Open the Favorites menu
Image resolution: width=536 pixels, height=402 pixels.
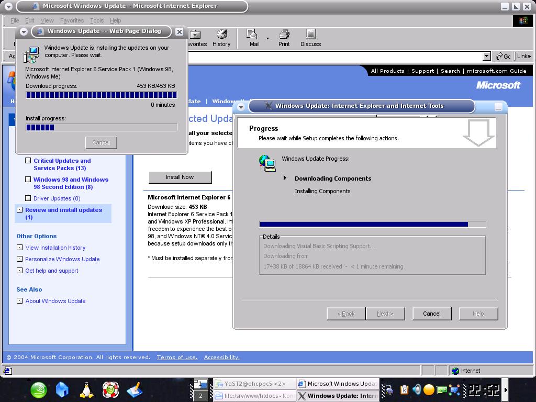72,20
